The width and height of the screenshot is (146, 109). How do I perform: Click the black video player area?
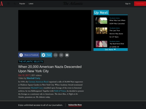pyautogui.click(x=55, y=30)
